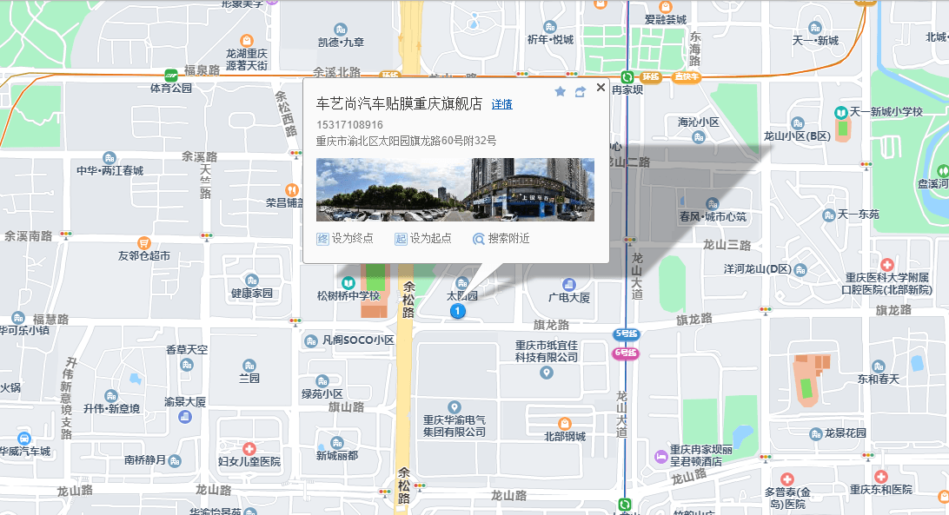Click the share arrow icon in popup
Image resolution: width=949 pixels, height=515 pixels.
pos(580,91)
